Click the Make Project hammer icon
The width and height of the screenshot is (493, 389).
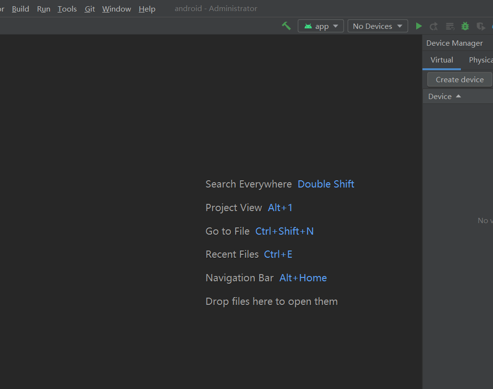[x=286, y=26]
